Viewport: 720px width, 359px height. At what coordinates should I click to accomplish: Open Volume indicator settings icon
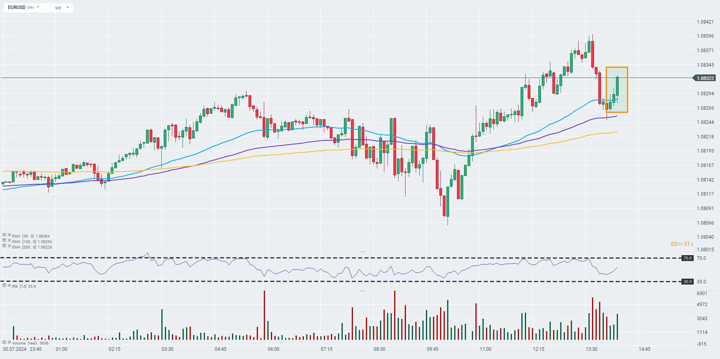point(4,342)
